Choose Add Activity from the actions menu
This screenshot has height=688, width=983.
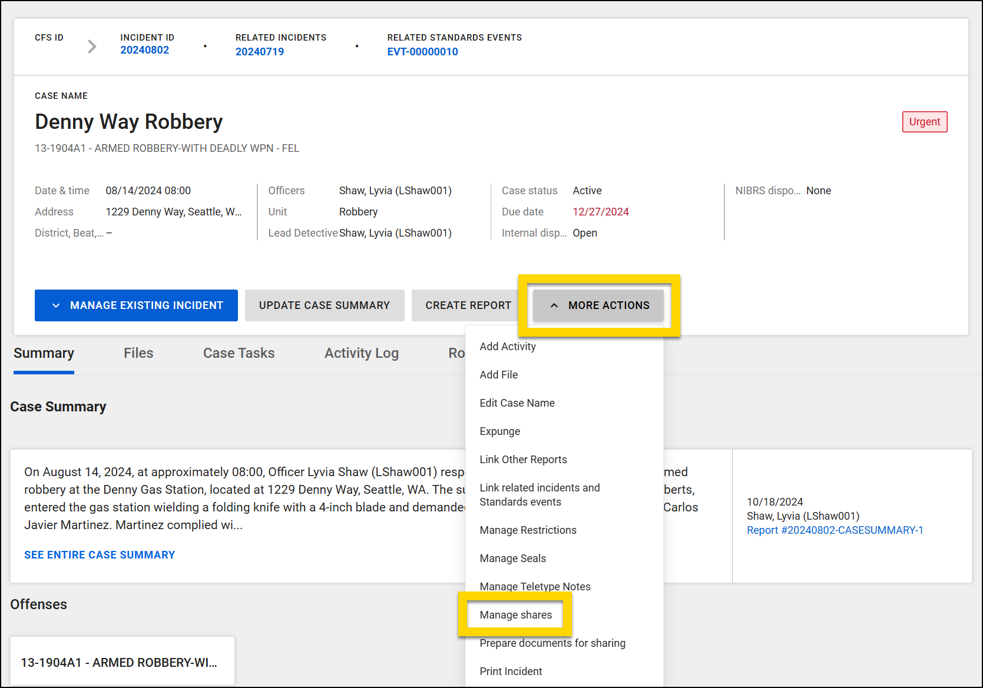tap(507, 347)
